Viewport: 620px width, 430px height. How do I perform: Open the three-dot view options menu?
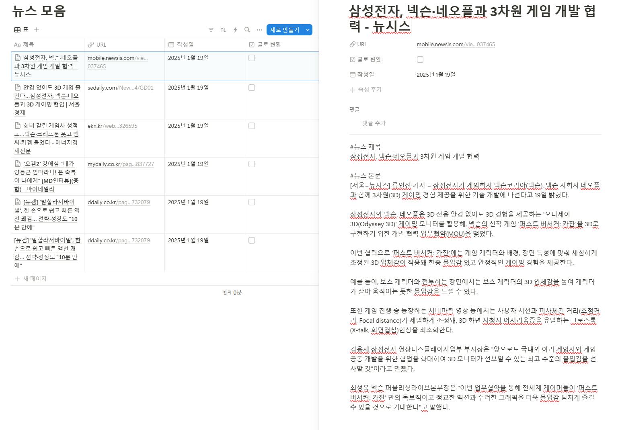click(259, 30)
